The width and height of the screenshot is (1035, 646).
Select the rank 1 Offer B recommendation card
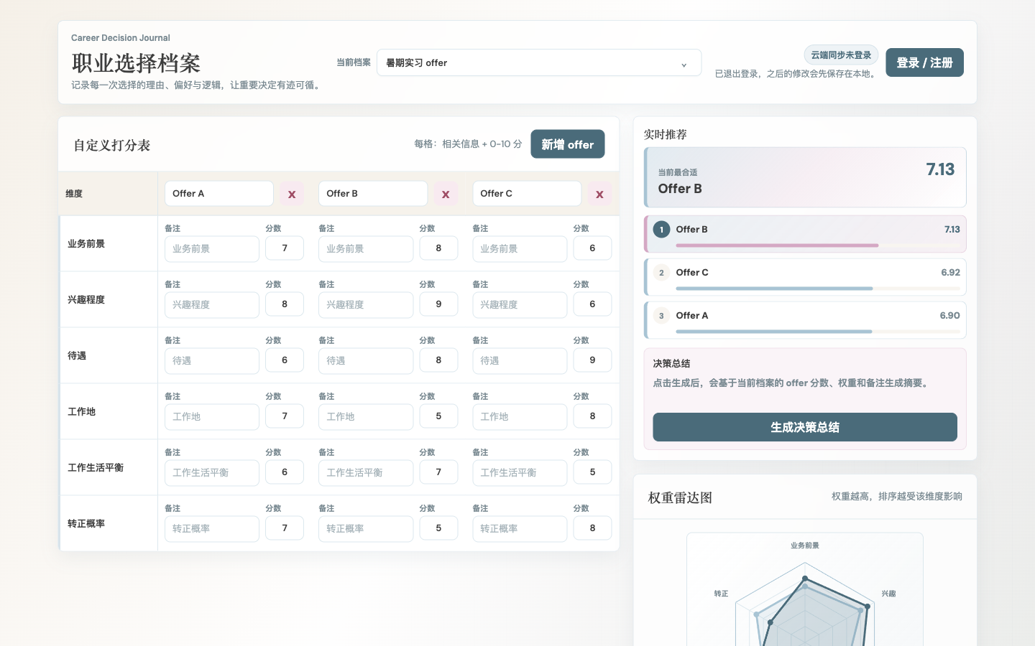[805, 234]
